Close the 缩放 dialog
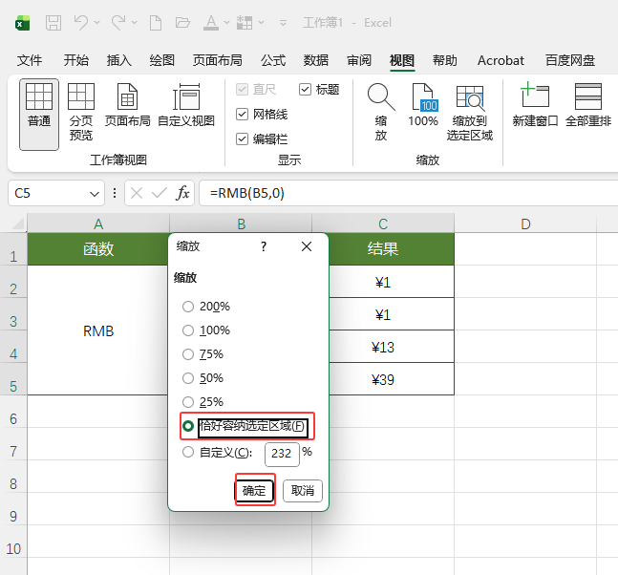 (x=307, y=246)
